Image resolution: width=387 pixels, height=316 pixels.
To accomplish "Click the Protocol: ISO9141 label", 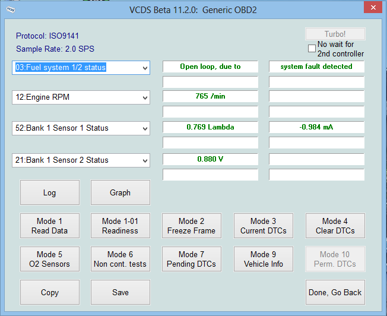I will [47, 36].
